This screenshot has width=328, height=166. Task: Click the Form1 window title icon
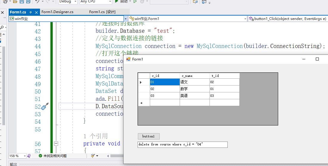(128, 59)
